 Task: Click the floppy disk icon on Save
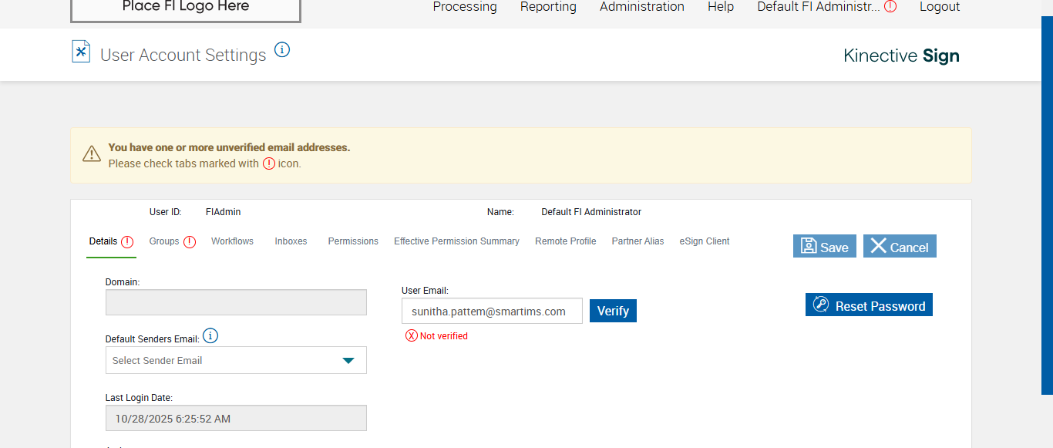click(809, 246)
